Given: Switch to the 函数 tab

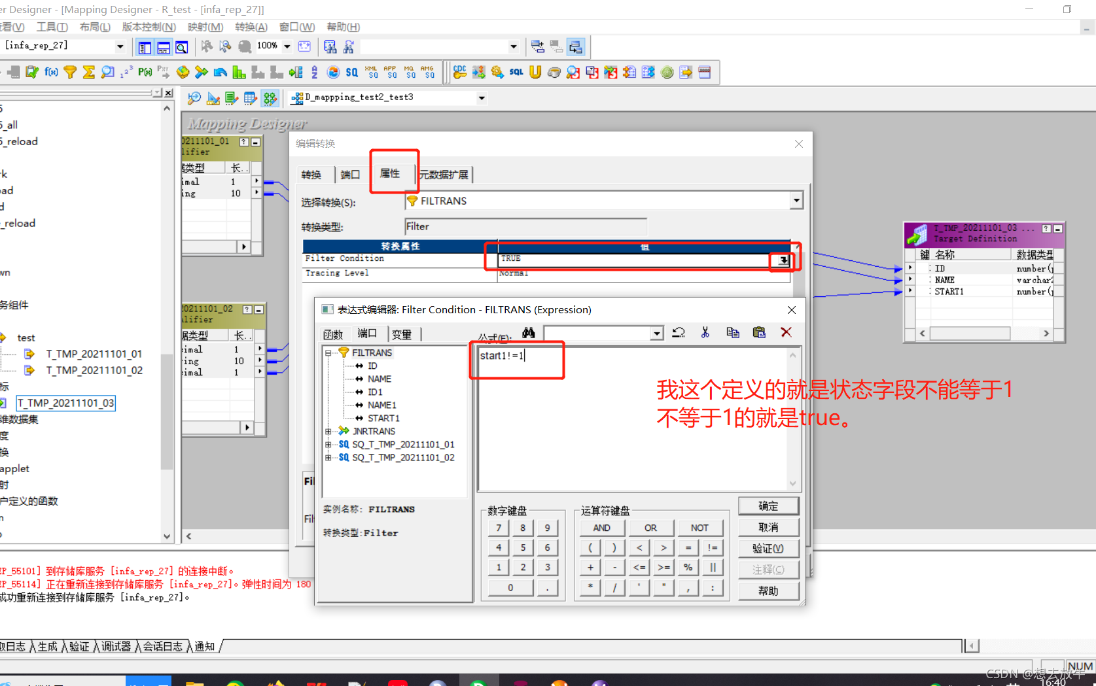Looking at the screenshot, I should 333,335.
